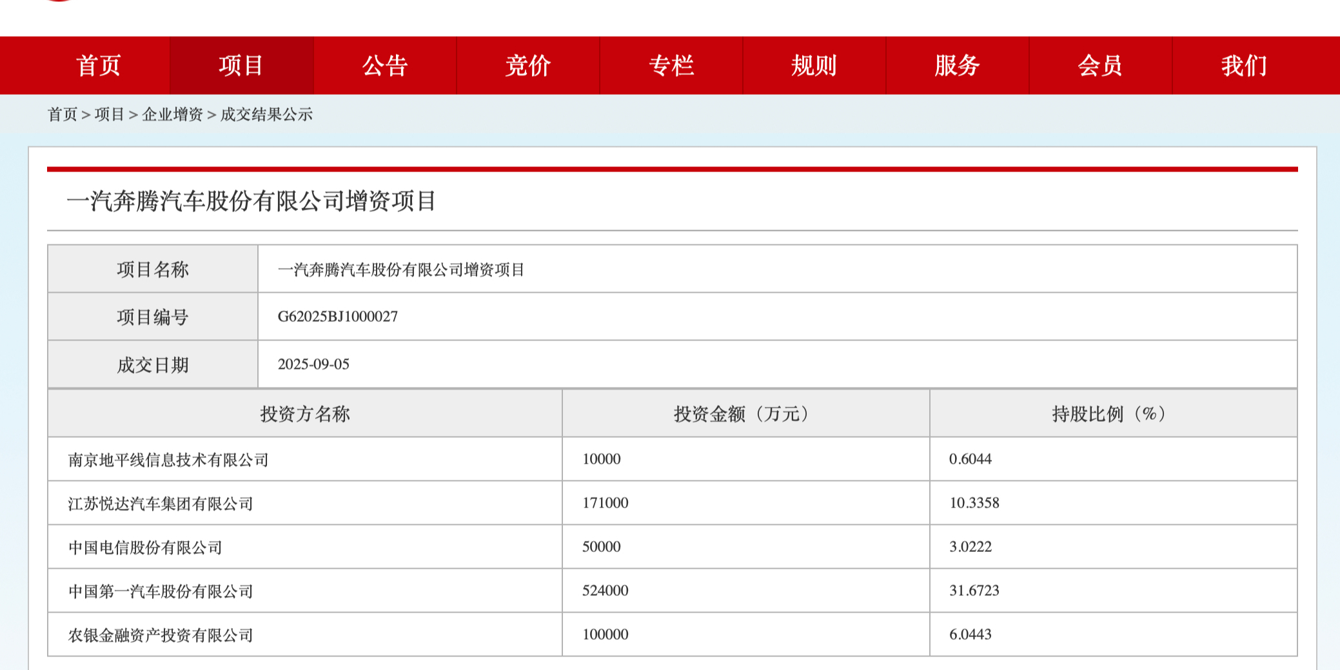Viewport: 1340px width, 670px height.
Task: Click the shareholding value 31.6723
Action: pyautogui.click(x=974, y=591)
